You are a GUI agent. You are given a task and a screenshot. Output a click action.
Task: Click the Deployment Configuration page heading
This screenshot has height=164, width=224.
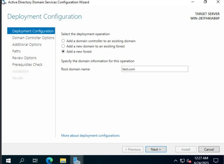coord(45,17)
